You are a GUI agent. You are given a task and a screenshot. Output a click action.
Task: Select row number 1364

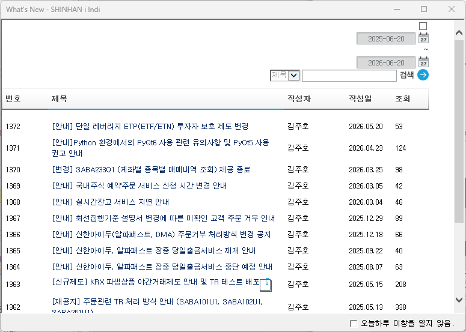point(13,267)
